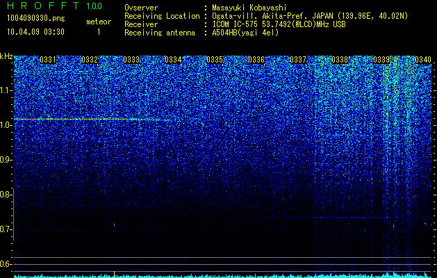Screen dimensions: 437x278
Task: Click the timestamp 10.04.09 03:30
Action: pos(35,32)
